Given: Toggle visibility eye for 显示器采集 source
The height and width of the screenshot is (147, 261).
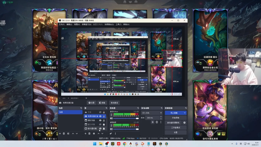Looking at the screenshot, I should pyautogui.click(x=100, y=129).
